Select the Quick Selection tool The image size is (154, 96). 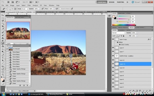pos(3,24)
